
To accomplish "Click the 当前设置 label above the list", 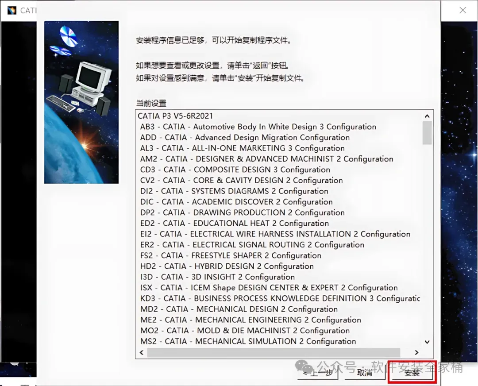I will tap(151, 103).
